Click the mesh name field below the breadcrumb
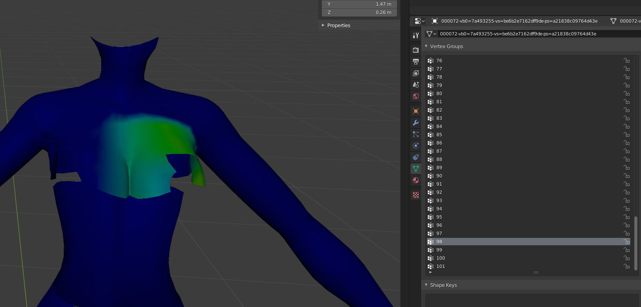Screen dimensions: 641x307 pyautogui.click(x=539, y=34)
